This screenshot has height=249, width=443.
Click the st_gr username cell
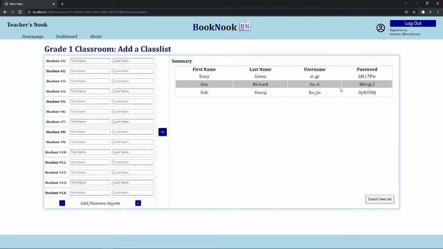pos(315,77)
